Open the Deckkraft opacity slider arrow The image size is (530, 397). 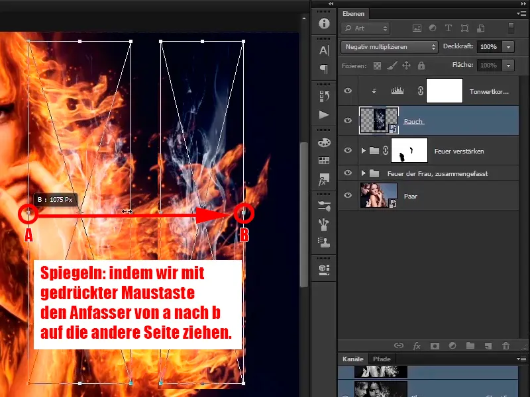(x=508, y=47)
